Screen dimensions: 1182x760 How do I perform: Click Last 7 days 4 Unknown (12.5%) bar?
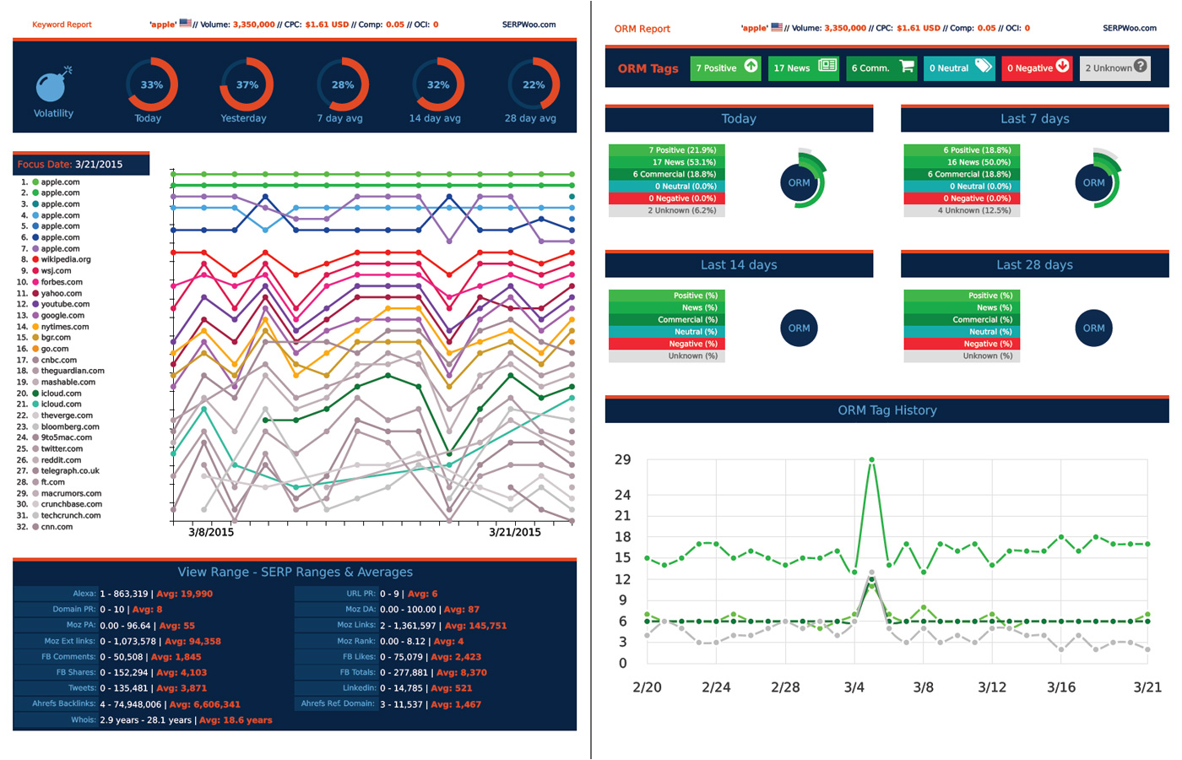point(962,210)
